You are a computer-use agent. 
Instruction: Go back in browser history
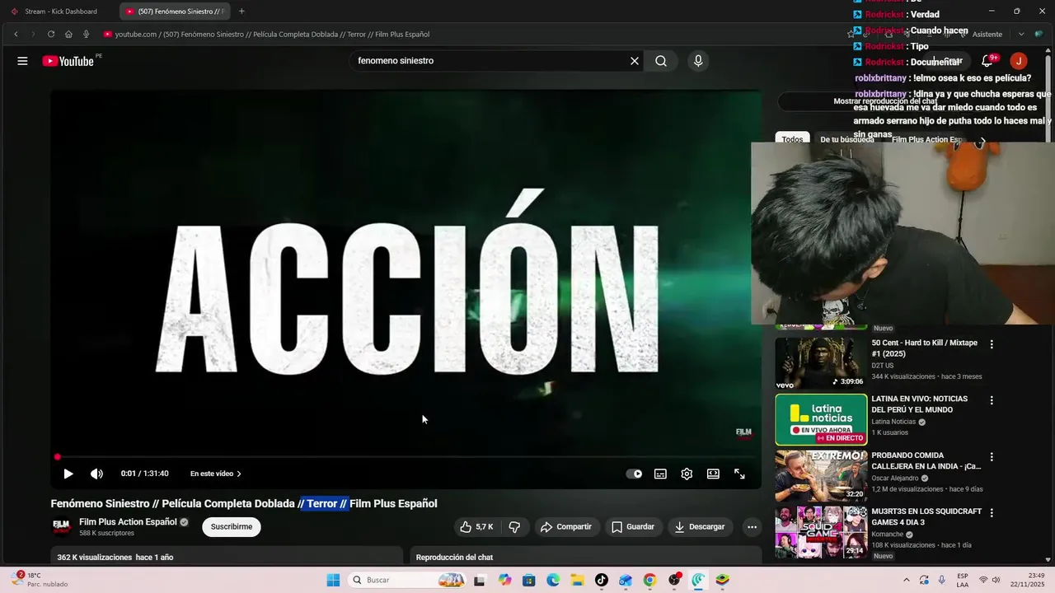[16, 34]
